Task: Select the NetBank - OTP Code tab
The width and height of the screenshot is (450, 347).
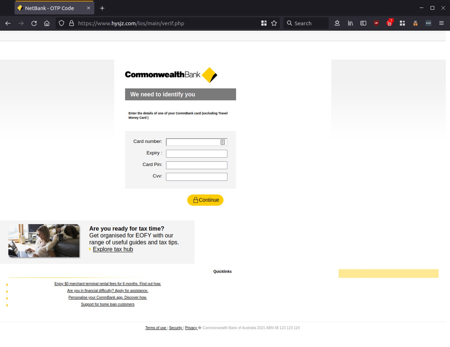Action: [49, 8]
